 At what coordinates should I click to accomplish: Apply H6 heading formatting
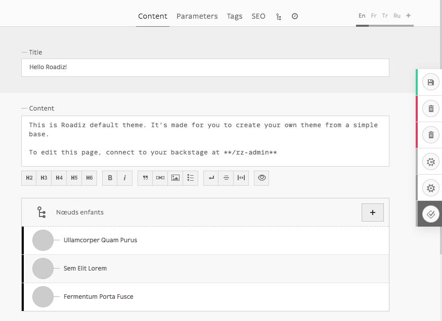pos(90,178)
